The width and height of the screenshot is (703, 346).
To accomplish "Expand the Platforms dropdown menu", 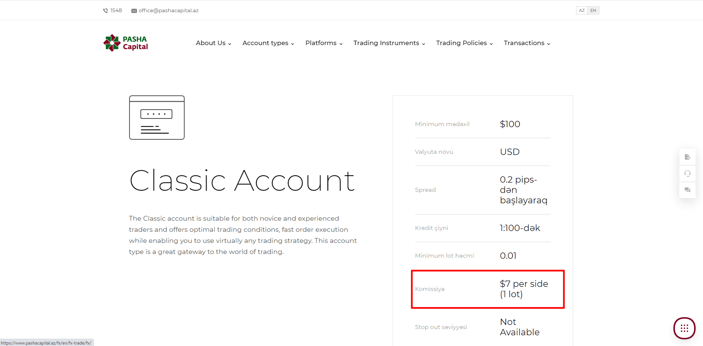I will (324, 43).
